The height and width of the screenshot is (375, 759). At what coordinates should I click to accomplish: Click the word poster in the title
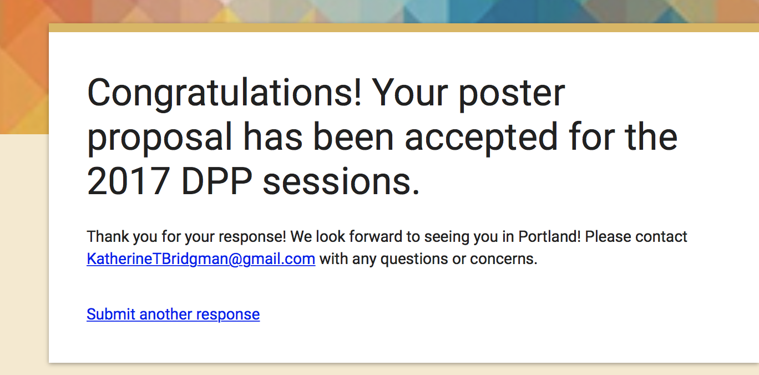(x=511, y=94)
